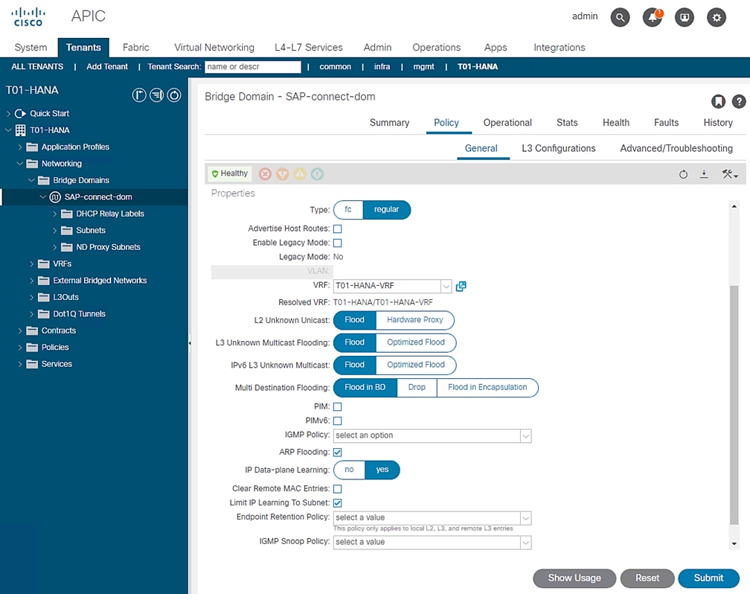Click the first round icon beside T01-HANA title

click(139, 95)
